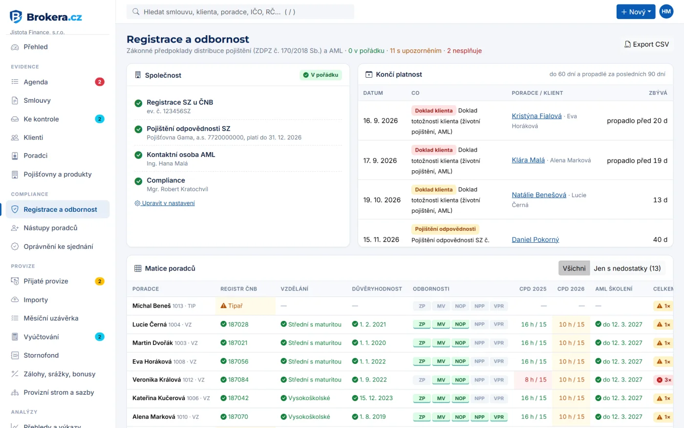This screenshot has height=428, width=684.
Task: Sort the matrix by the Registr ČNB header
Action: coord(238,289)
